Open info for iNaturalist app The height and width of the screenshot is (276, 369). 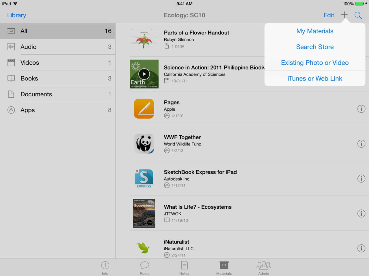361,248
